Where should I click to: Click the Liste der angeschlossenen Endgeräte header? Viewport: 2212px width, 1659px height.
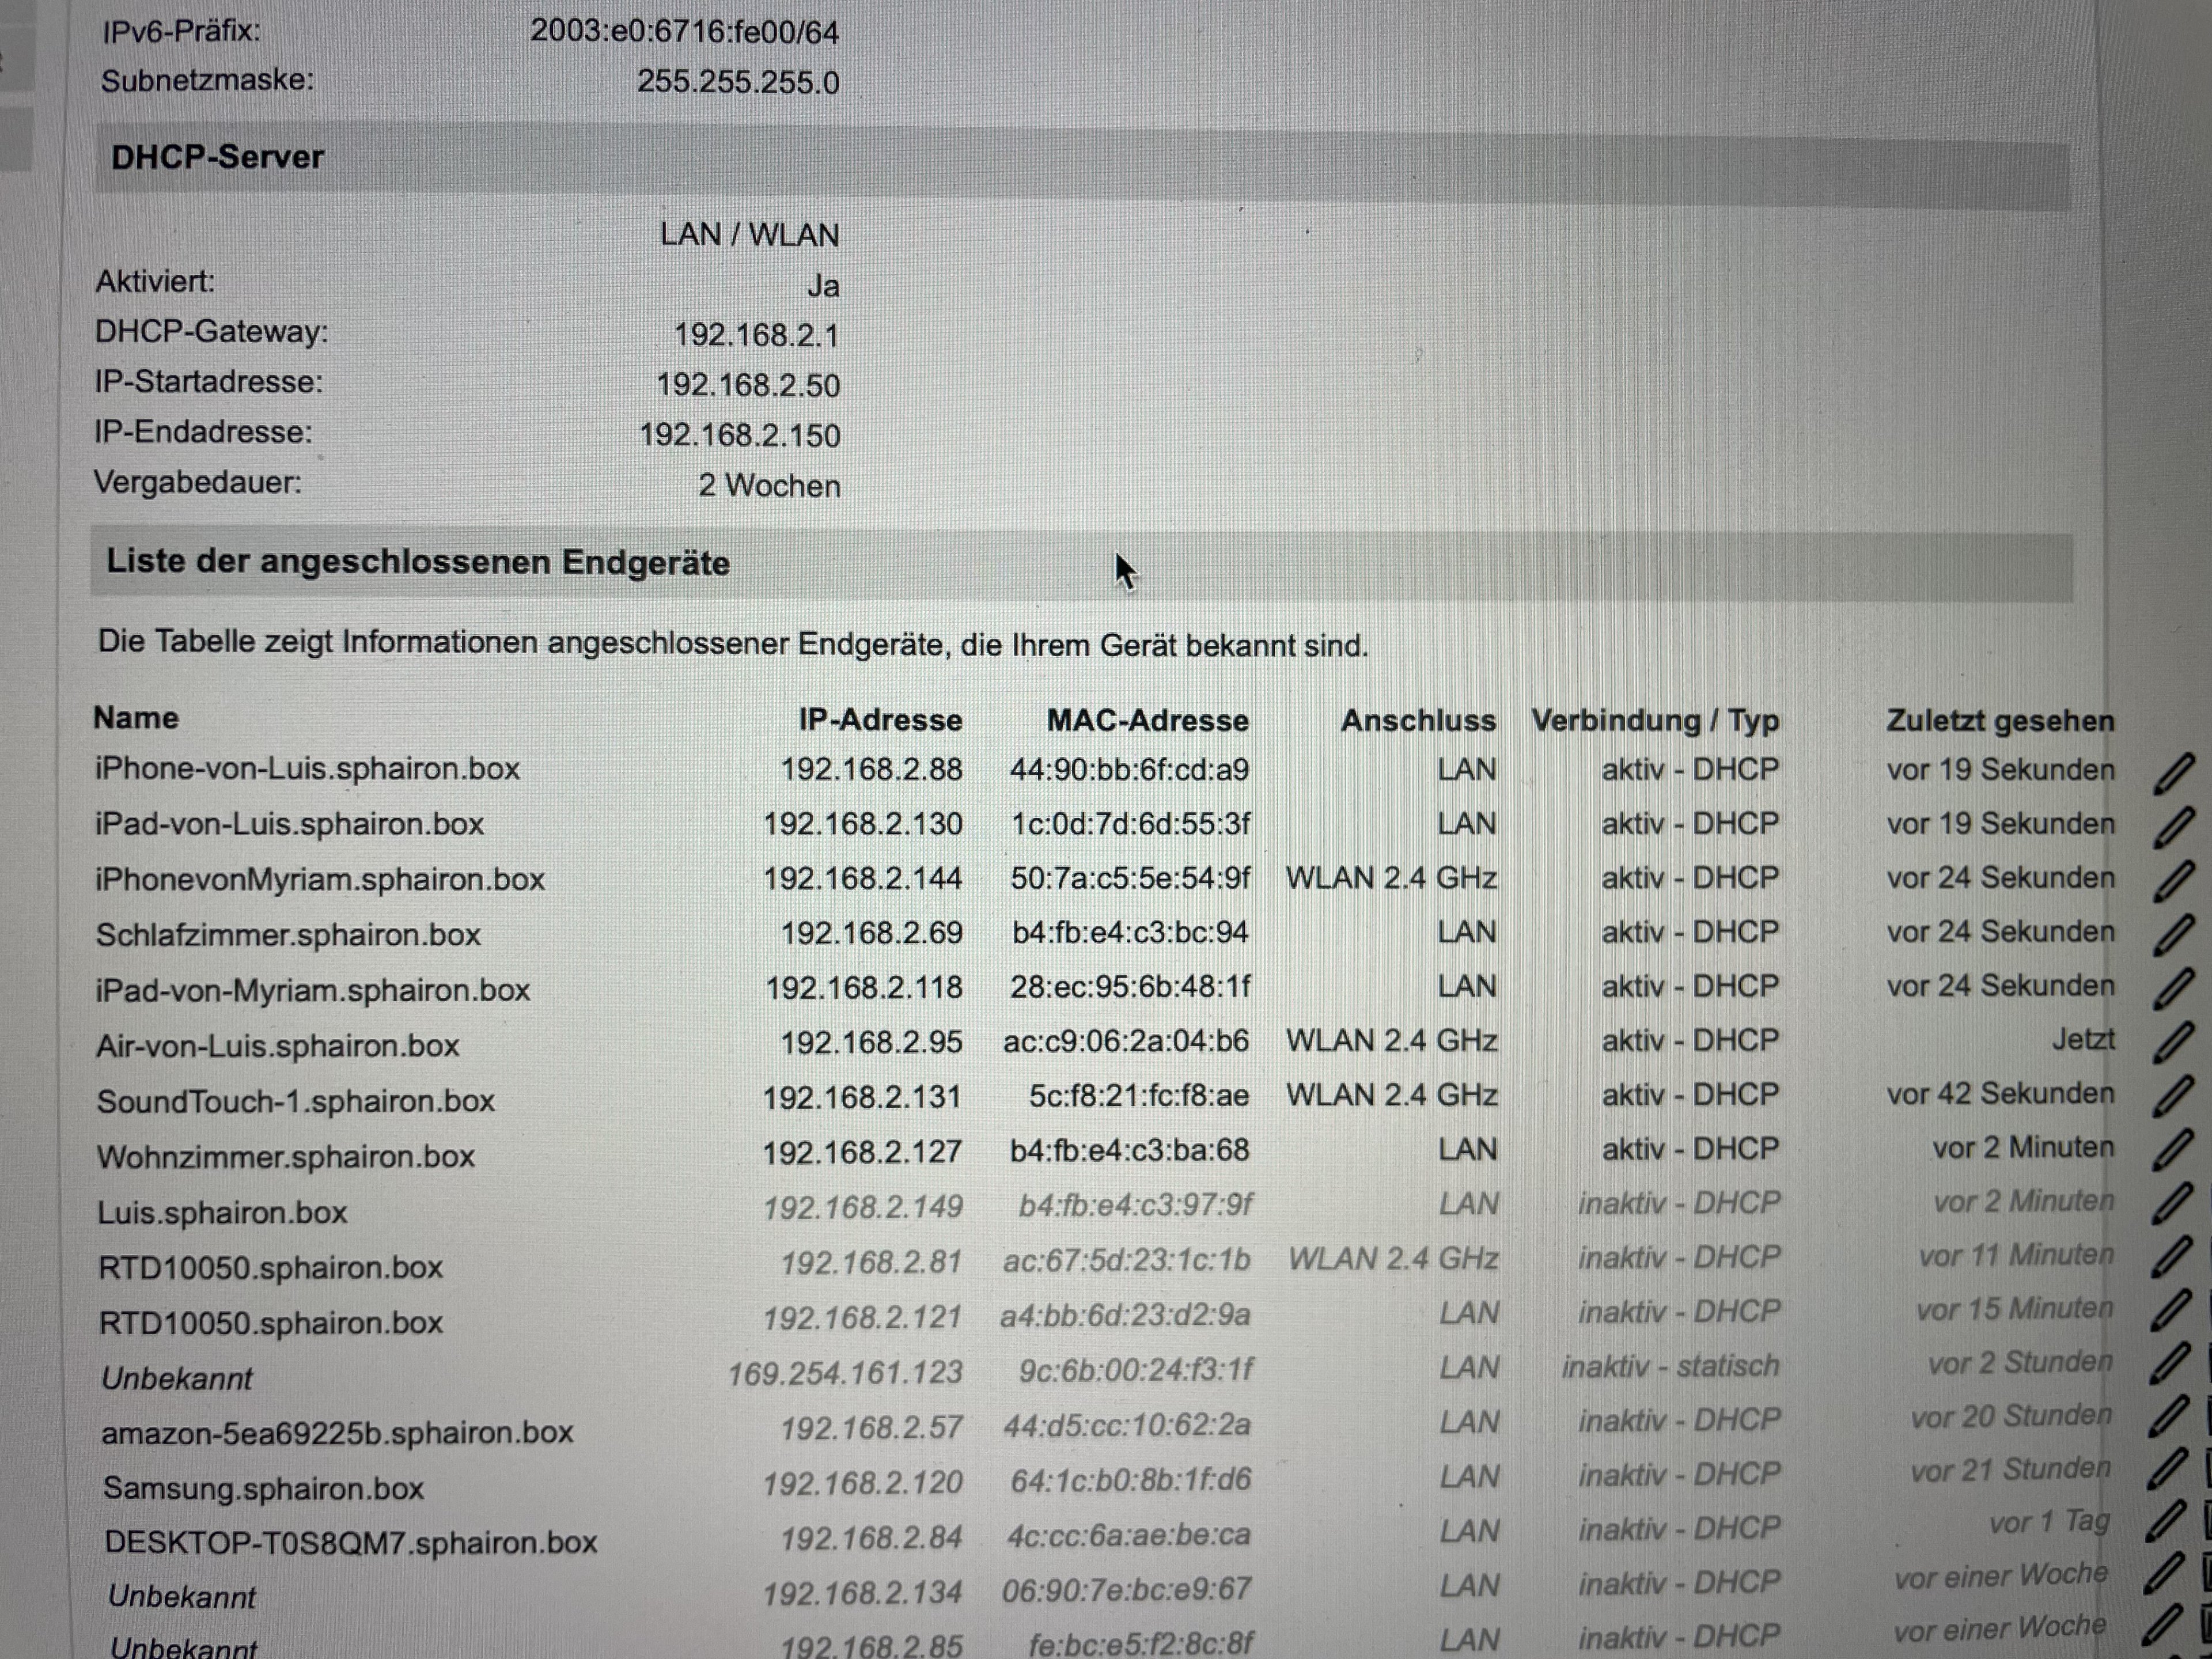pyautogui.click(x=418, y=562)
